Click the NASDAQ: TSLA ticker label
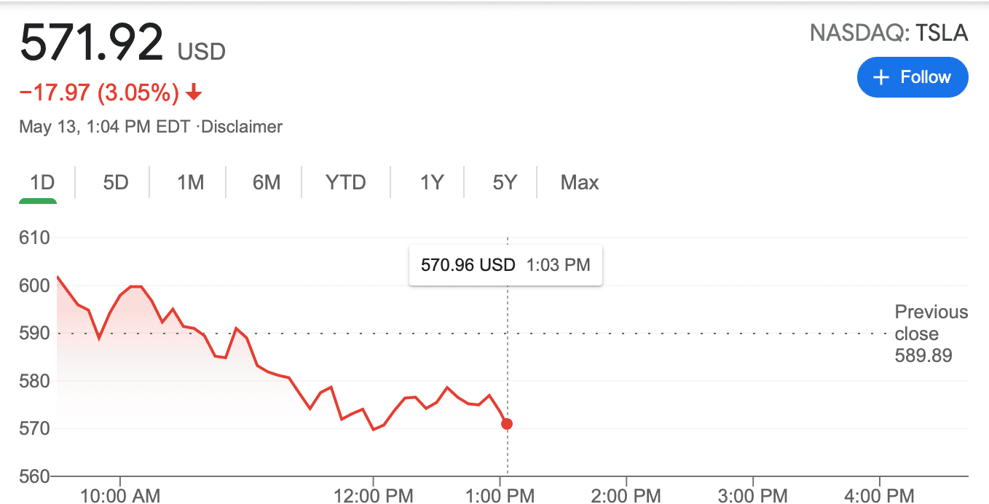 pos(888,33)
